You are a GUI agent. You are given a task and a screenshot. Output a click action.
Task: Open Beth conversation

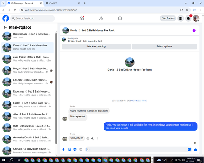[x=27, y=128]
